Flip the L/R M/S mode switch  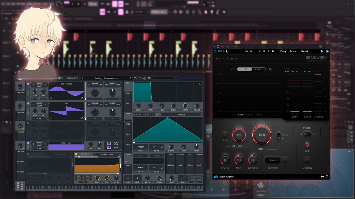coord(307,134)
